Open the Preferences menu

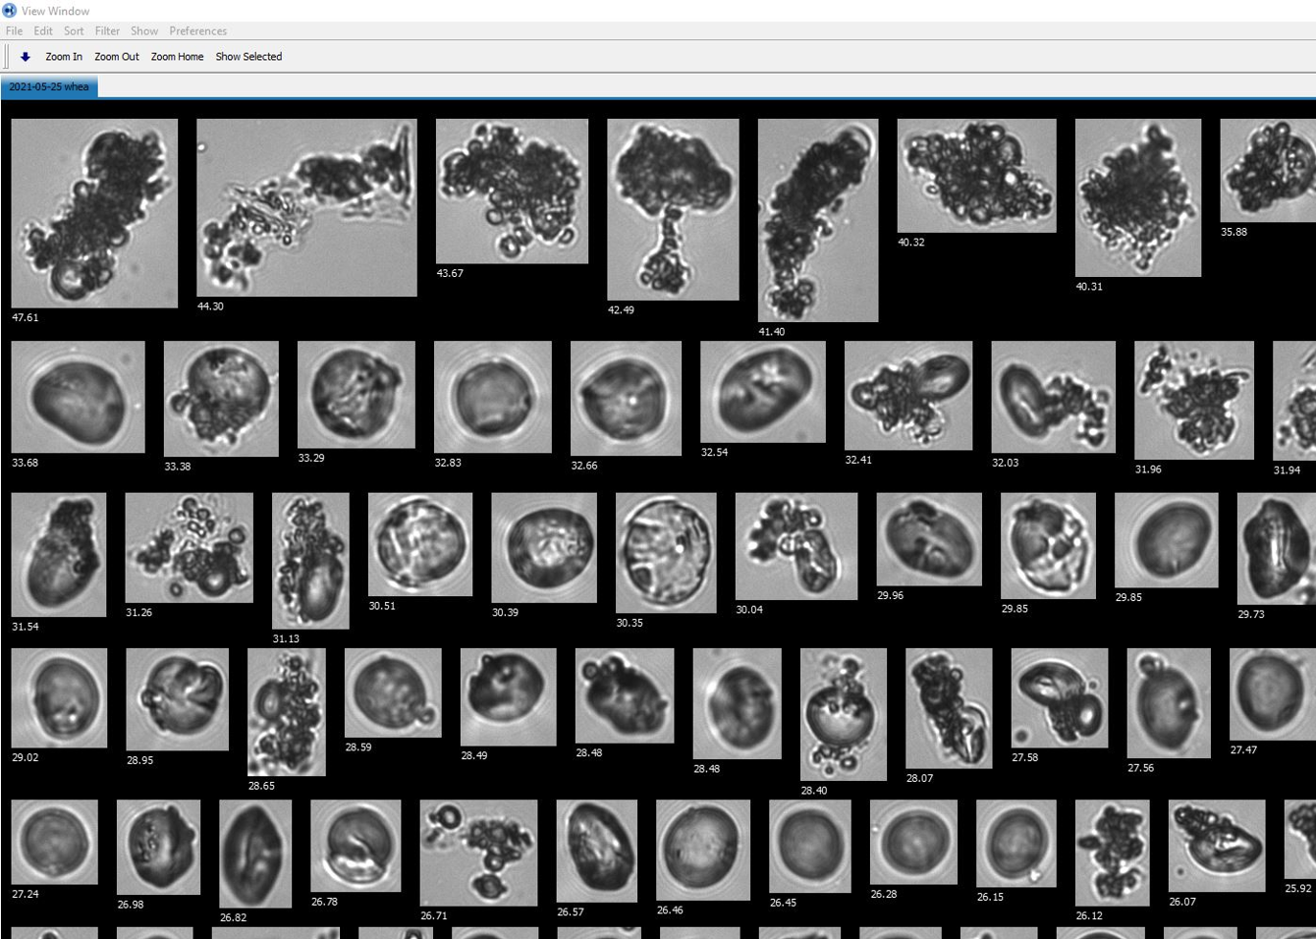(197, 31)
